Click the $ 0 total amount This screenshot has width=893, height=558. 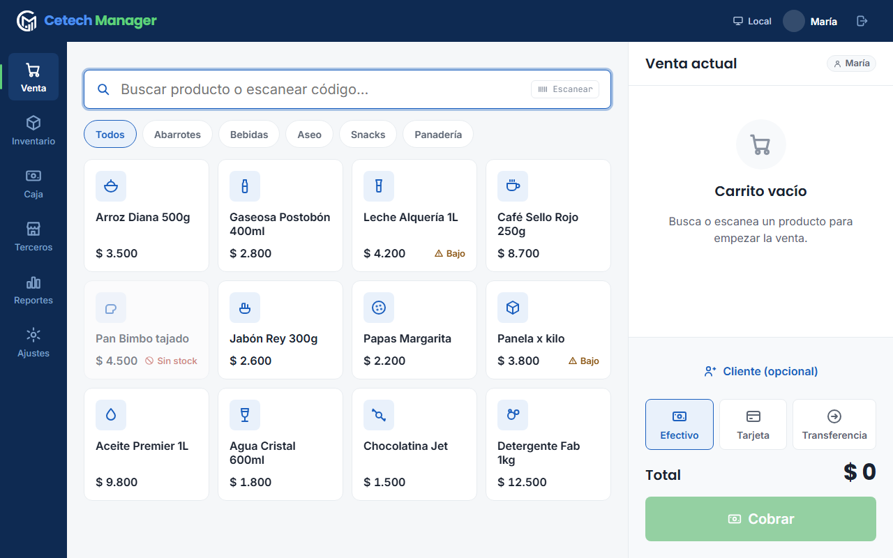(x=860, y=472)
